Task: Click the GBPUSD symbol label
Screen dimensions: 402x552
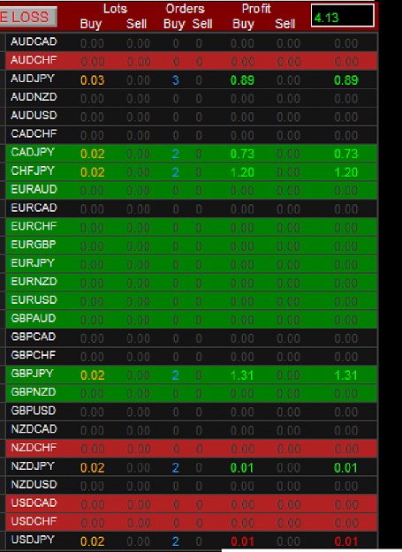Action: (x=34, y=411)
